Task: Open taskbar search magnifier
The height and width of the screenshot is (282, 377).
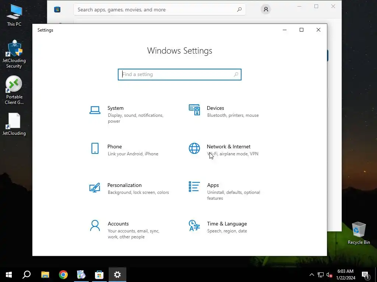Action: point(27,275)
